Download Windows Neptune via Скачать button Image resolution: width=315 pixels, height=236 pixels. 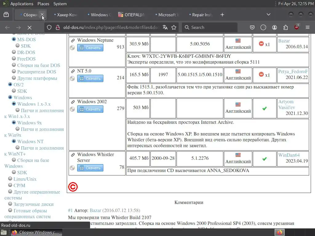[90, 48]
